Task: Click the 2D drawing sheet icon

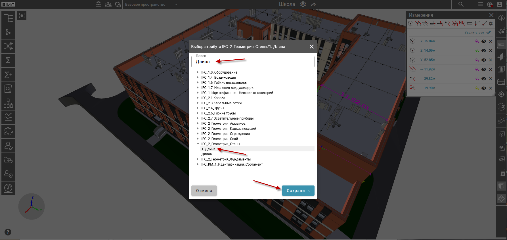Action: [x=8, y=89]
